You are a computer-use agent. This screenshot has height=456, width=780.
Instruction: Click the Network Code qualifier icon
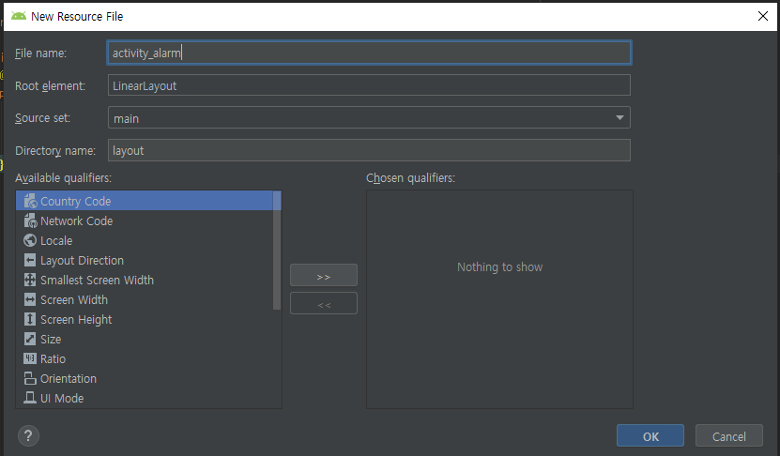(30, 220)
